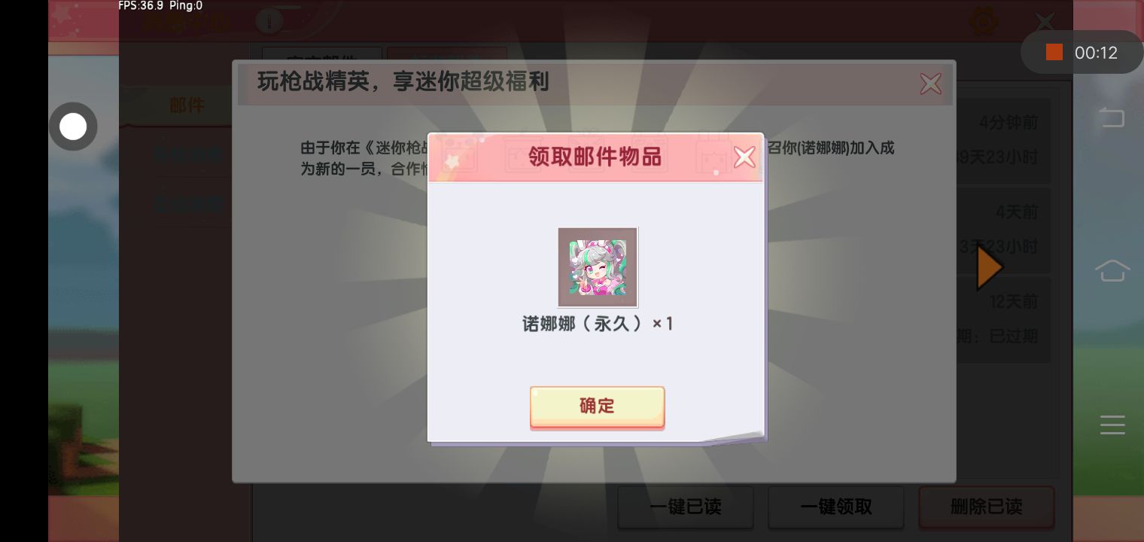
Task: Select the 一键领取 button
Action: (x=836, y=507)
